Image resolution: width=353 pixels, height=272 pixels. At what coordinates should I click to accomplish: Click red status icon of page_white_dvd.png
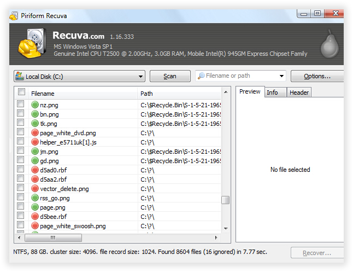click(x=35, y=132)
